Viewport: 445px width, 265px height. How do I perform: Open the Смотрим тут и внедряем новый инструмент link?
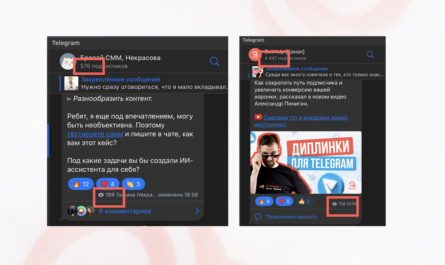click(x=302, y=121)
